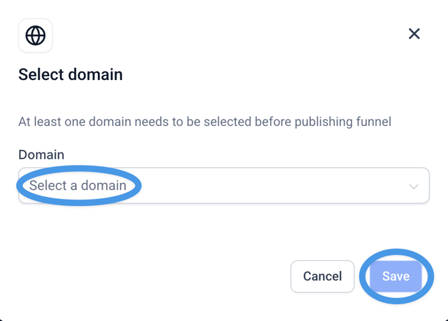Click the Select domain heading
Viewport: 448px width, 321px height.
click(70, 75)
